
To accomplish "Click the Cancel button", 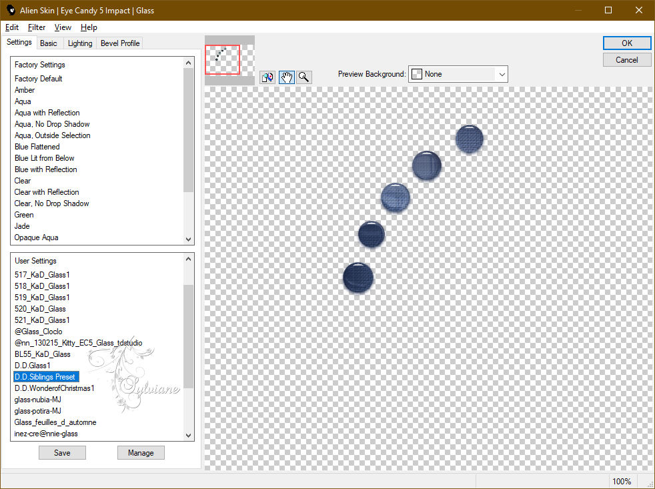I will pos(626,60).
